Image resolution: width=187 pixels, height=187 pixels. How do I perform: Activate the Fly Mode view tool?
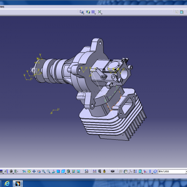click(x=24, y=172)
